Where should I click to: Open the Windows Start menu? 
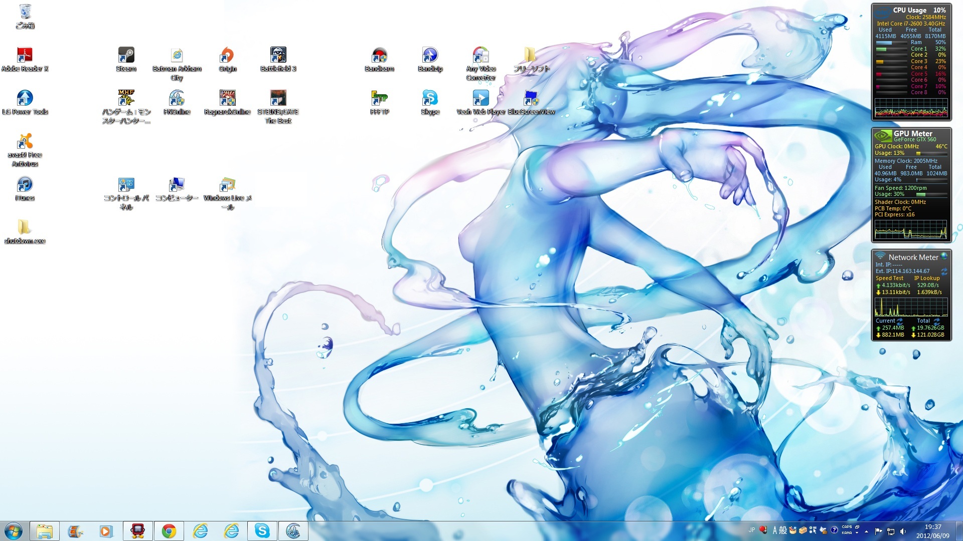(x=14, y=531)
